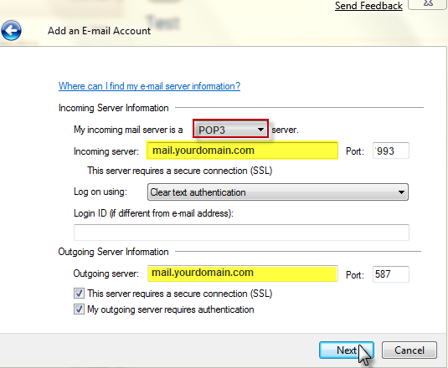The image size is (448, 368).
Task: Close the Add an E-mail Account window
Action: (x=428, y=3)
